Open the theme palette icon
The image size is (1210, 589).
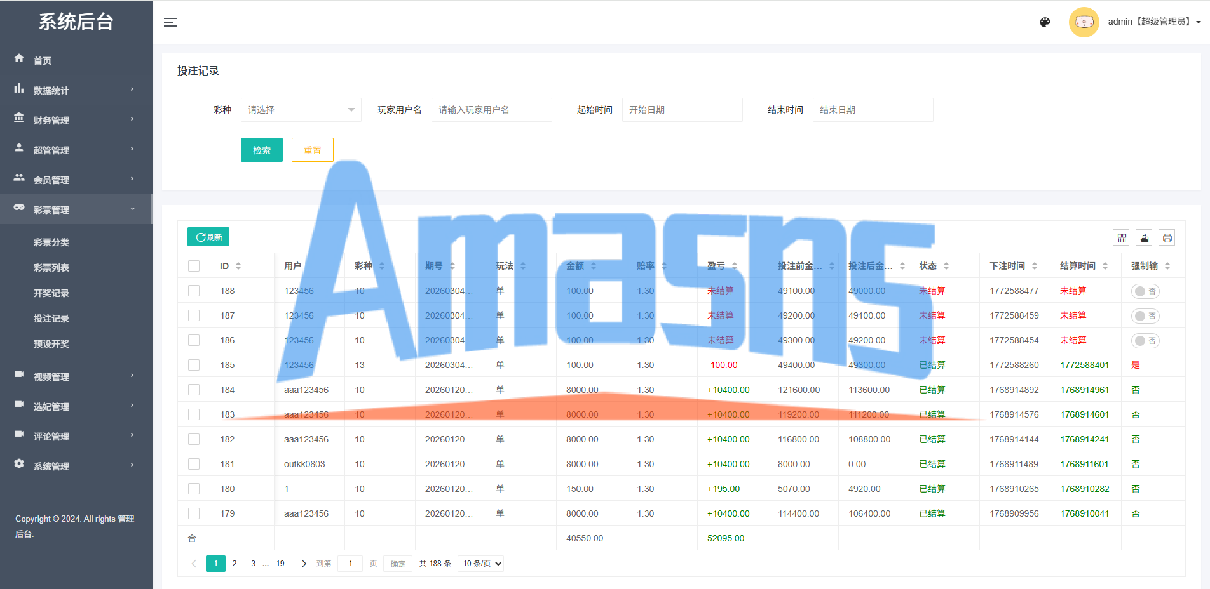coord(1045,22)
